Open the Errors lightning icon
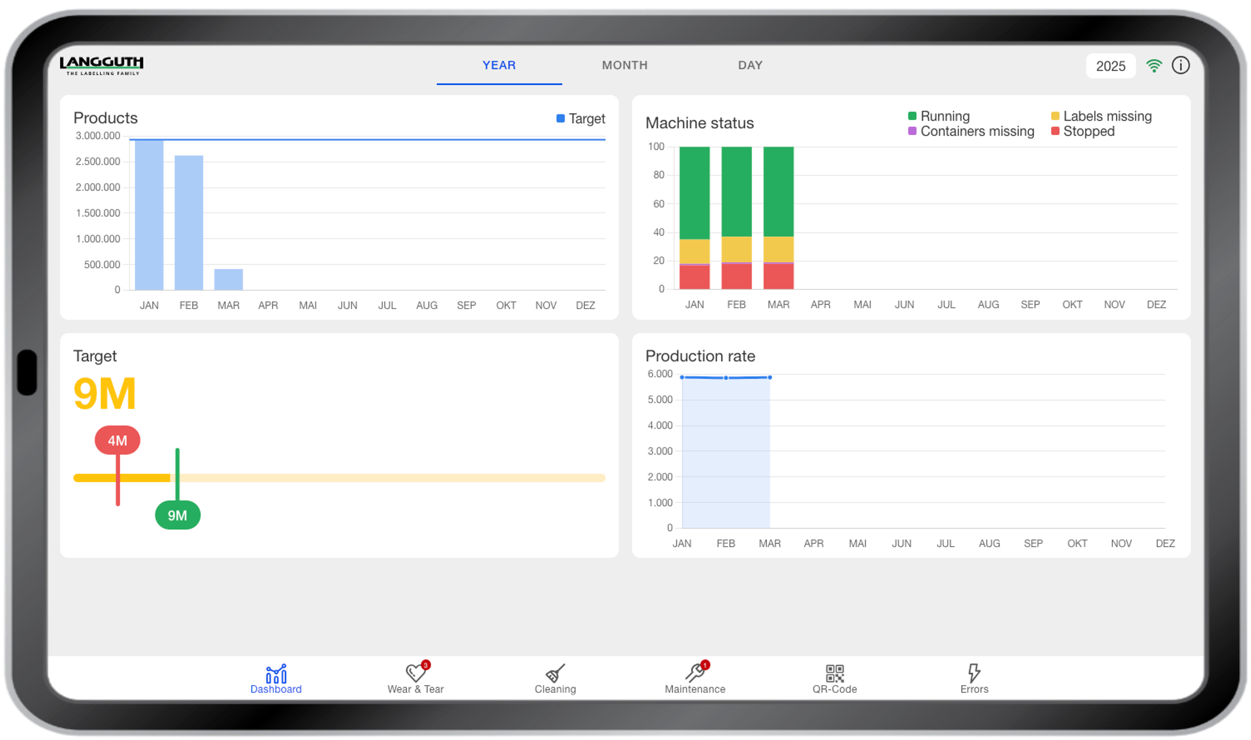The image size is (1251, 740). pos(974,674)
